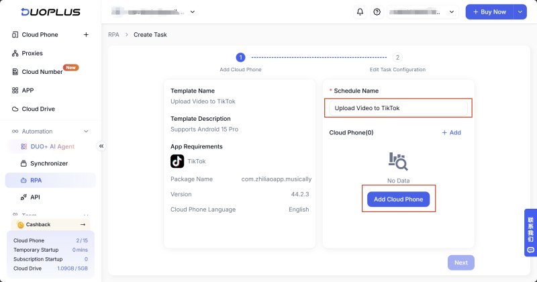Viewport: 537px width, 282px height.
Task: Click the APP grid icon
Action: point(15,90)
